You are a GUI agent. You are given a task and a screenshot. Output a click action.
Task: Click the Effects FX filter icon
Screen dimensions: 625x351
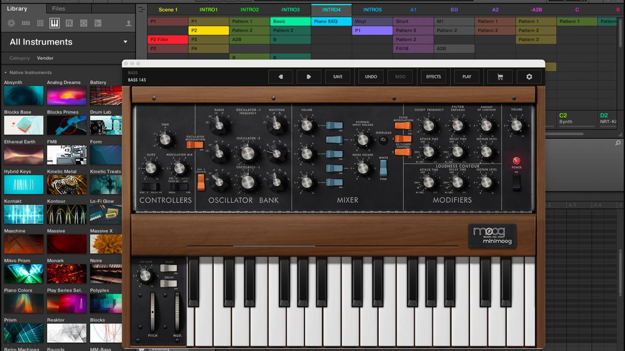click(x=69, y=23)
